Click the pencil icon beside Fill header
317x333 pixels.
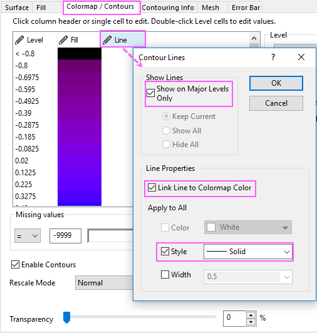63,40
